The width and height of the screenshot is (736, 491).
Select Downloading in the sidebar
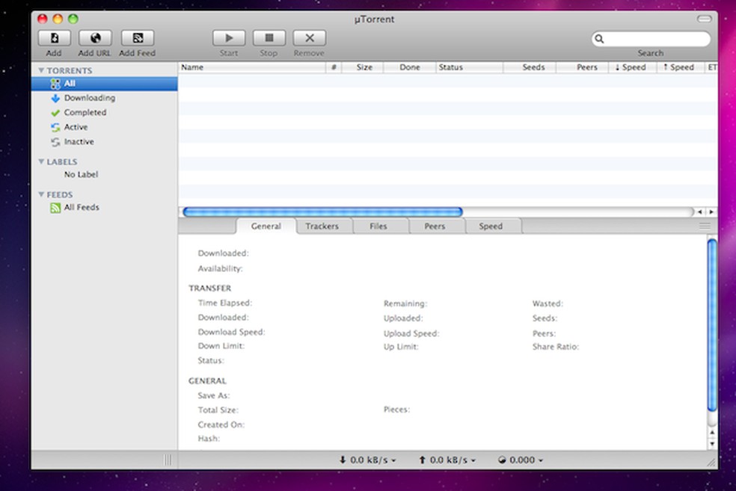89,98
